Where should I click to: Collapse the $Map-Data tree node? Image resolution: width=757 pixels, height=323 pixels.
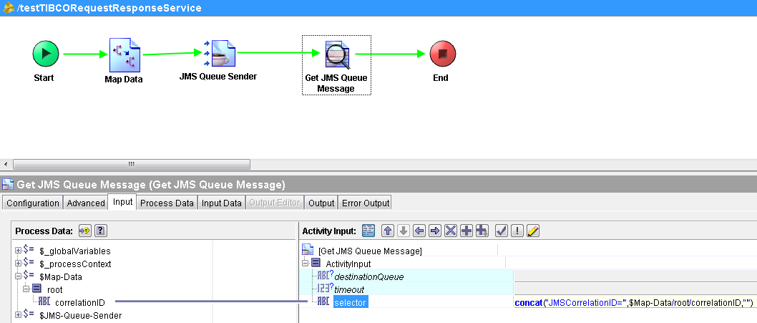(x=17, y=276)
